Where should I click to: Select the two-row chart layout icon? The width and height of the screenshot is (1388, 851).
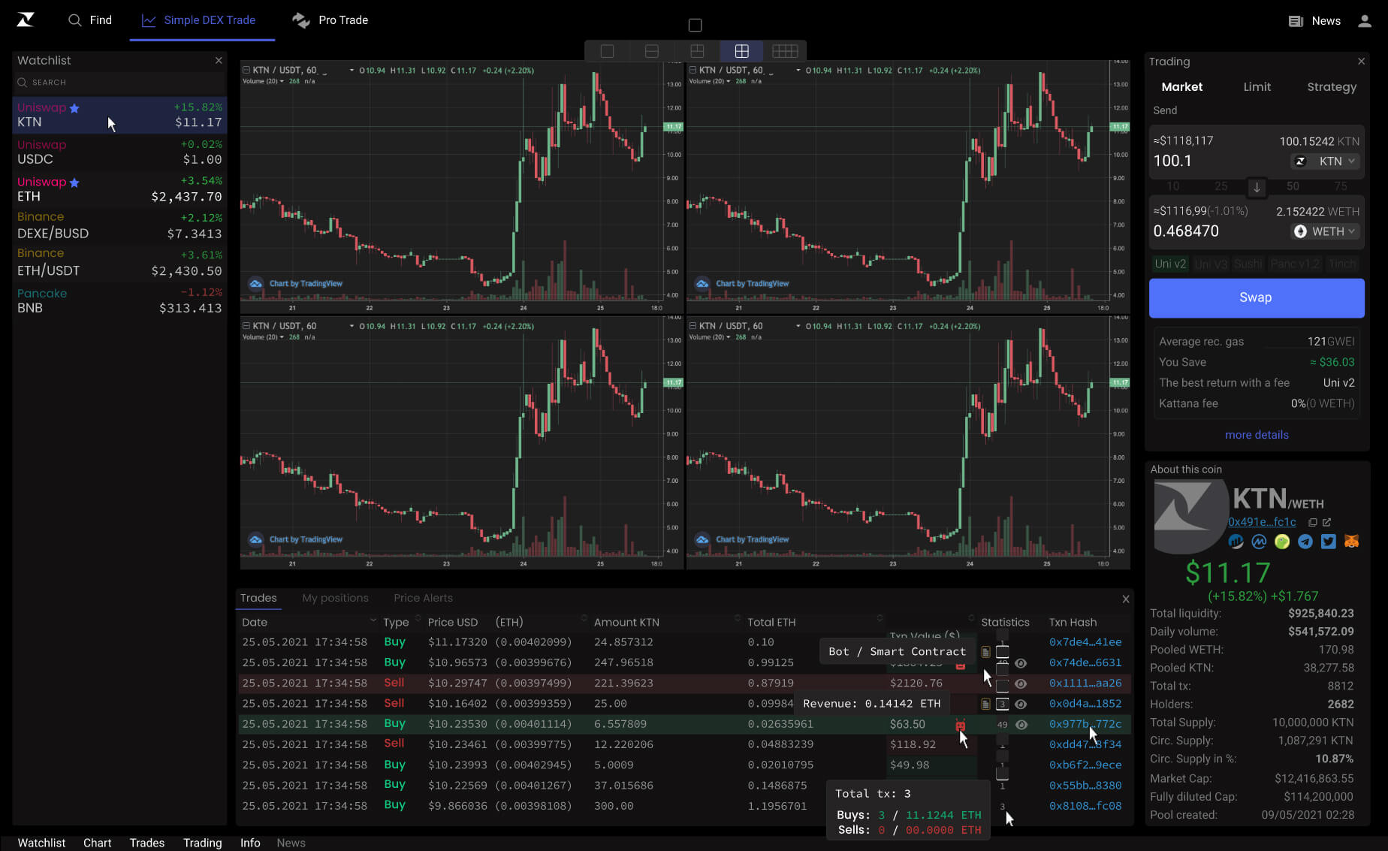point(652,51)
